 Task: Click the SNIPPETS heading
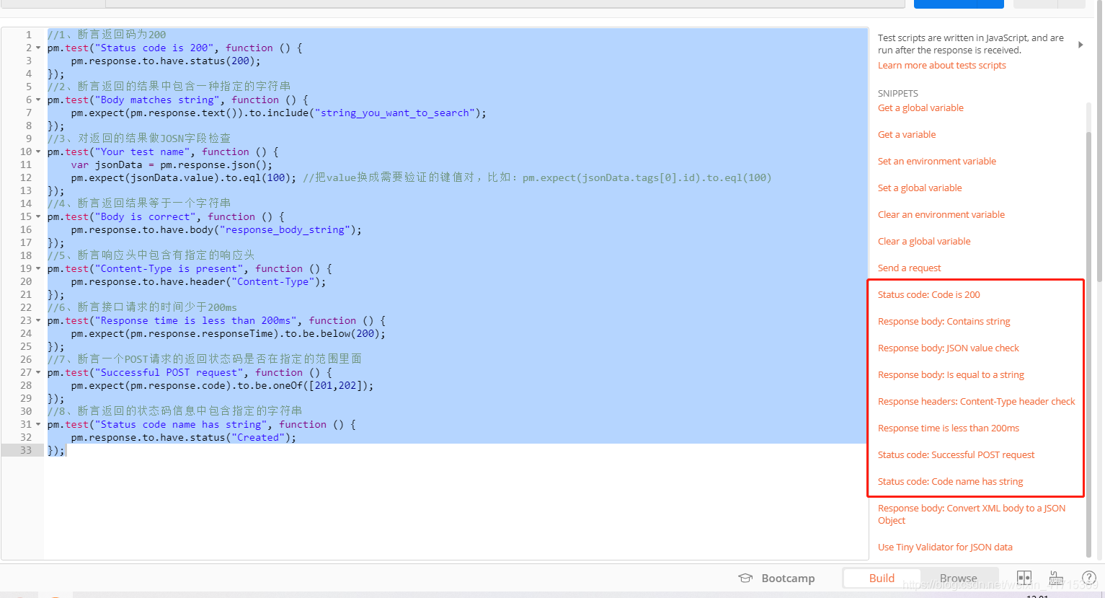click(x=898, y=94)
